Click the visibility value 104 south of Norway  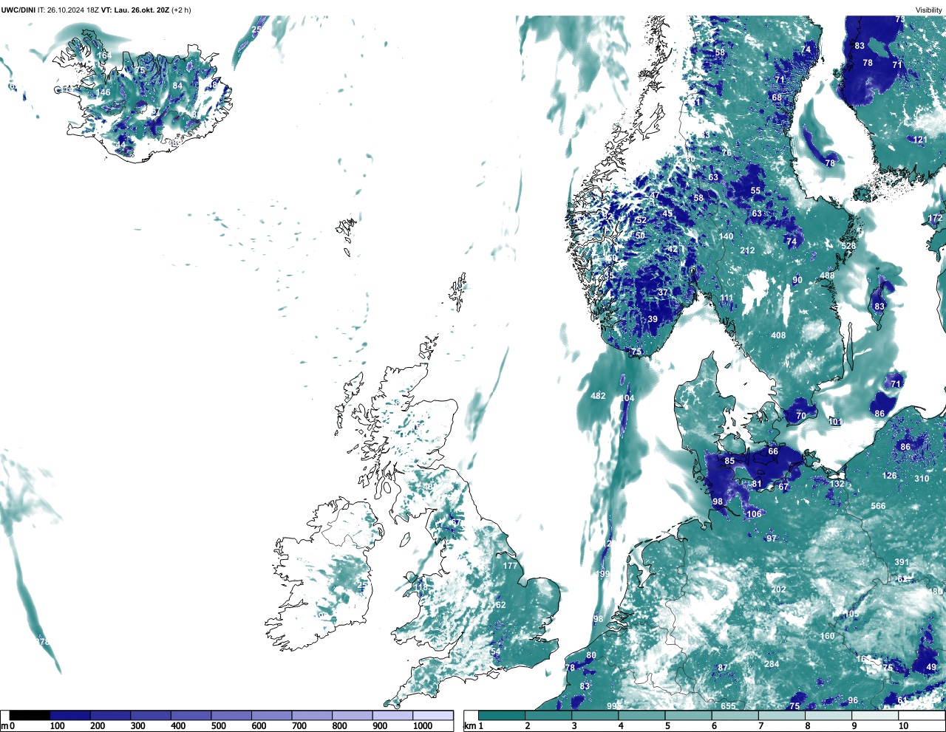tap(627, 398)
